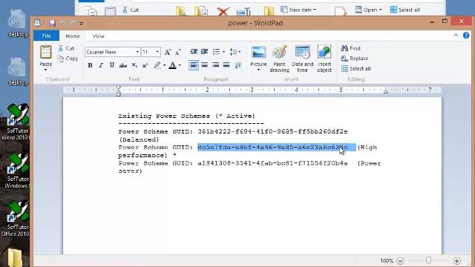Open SofTutor Word 2010 desktop shortcut
The image size is (475, 267).
coord(17,122)
